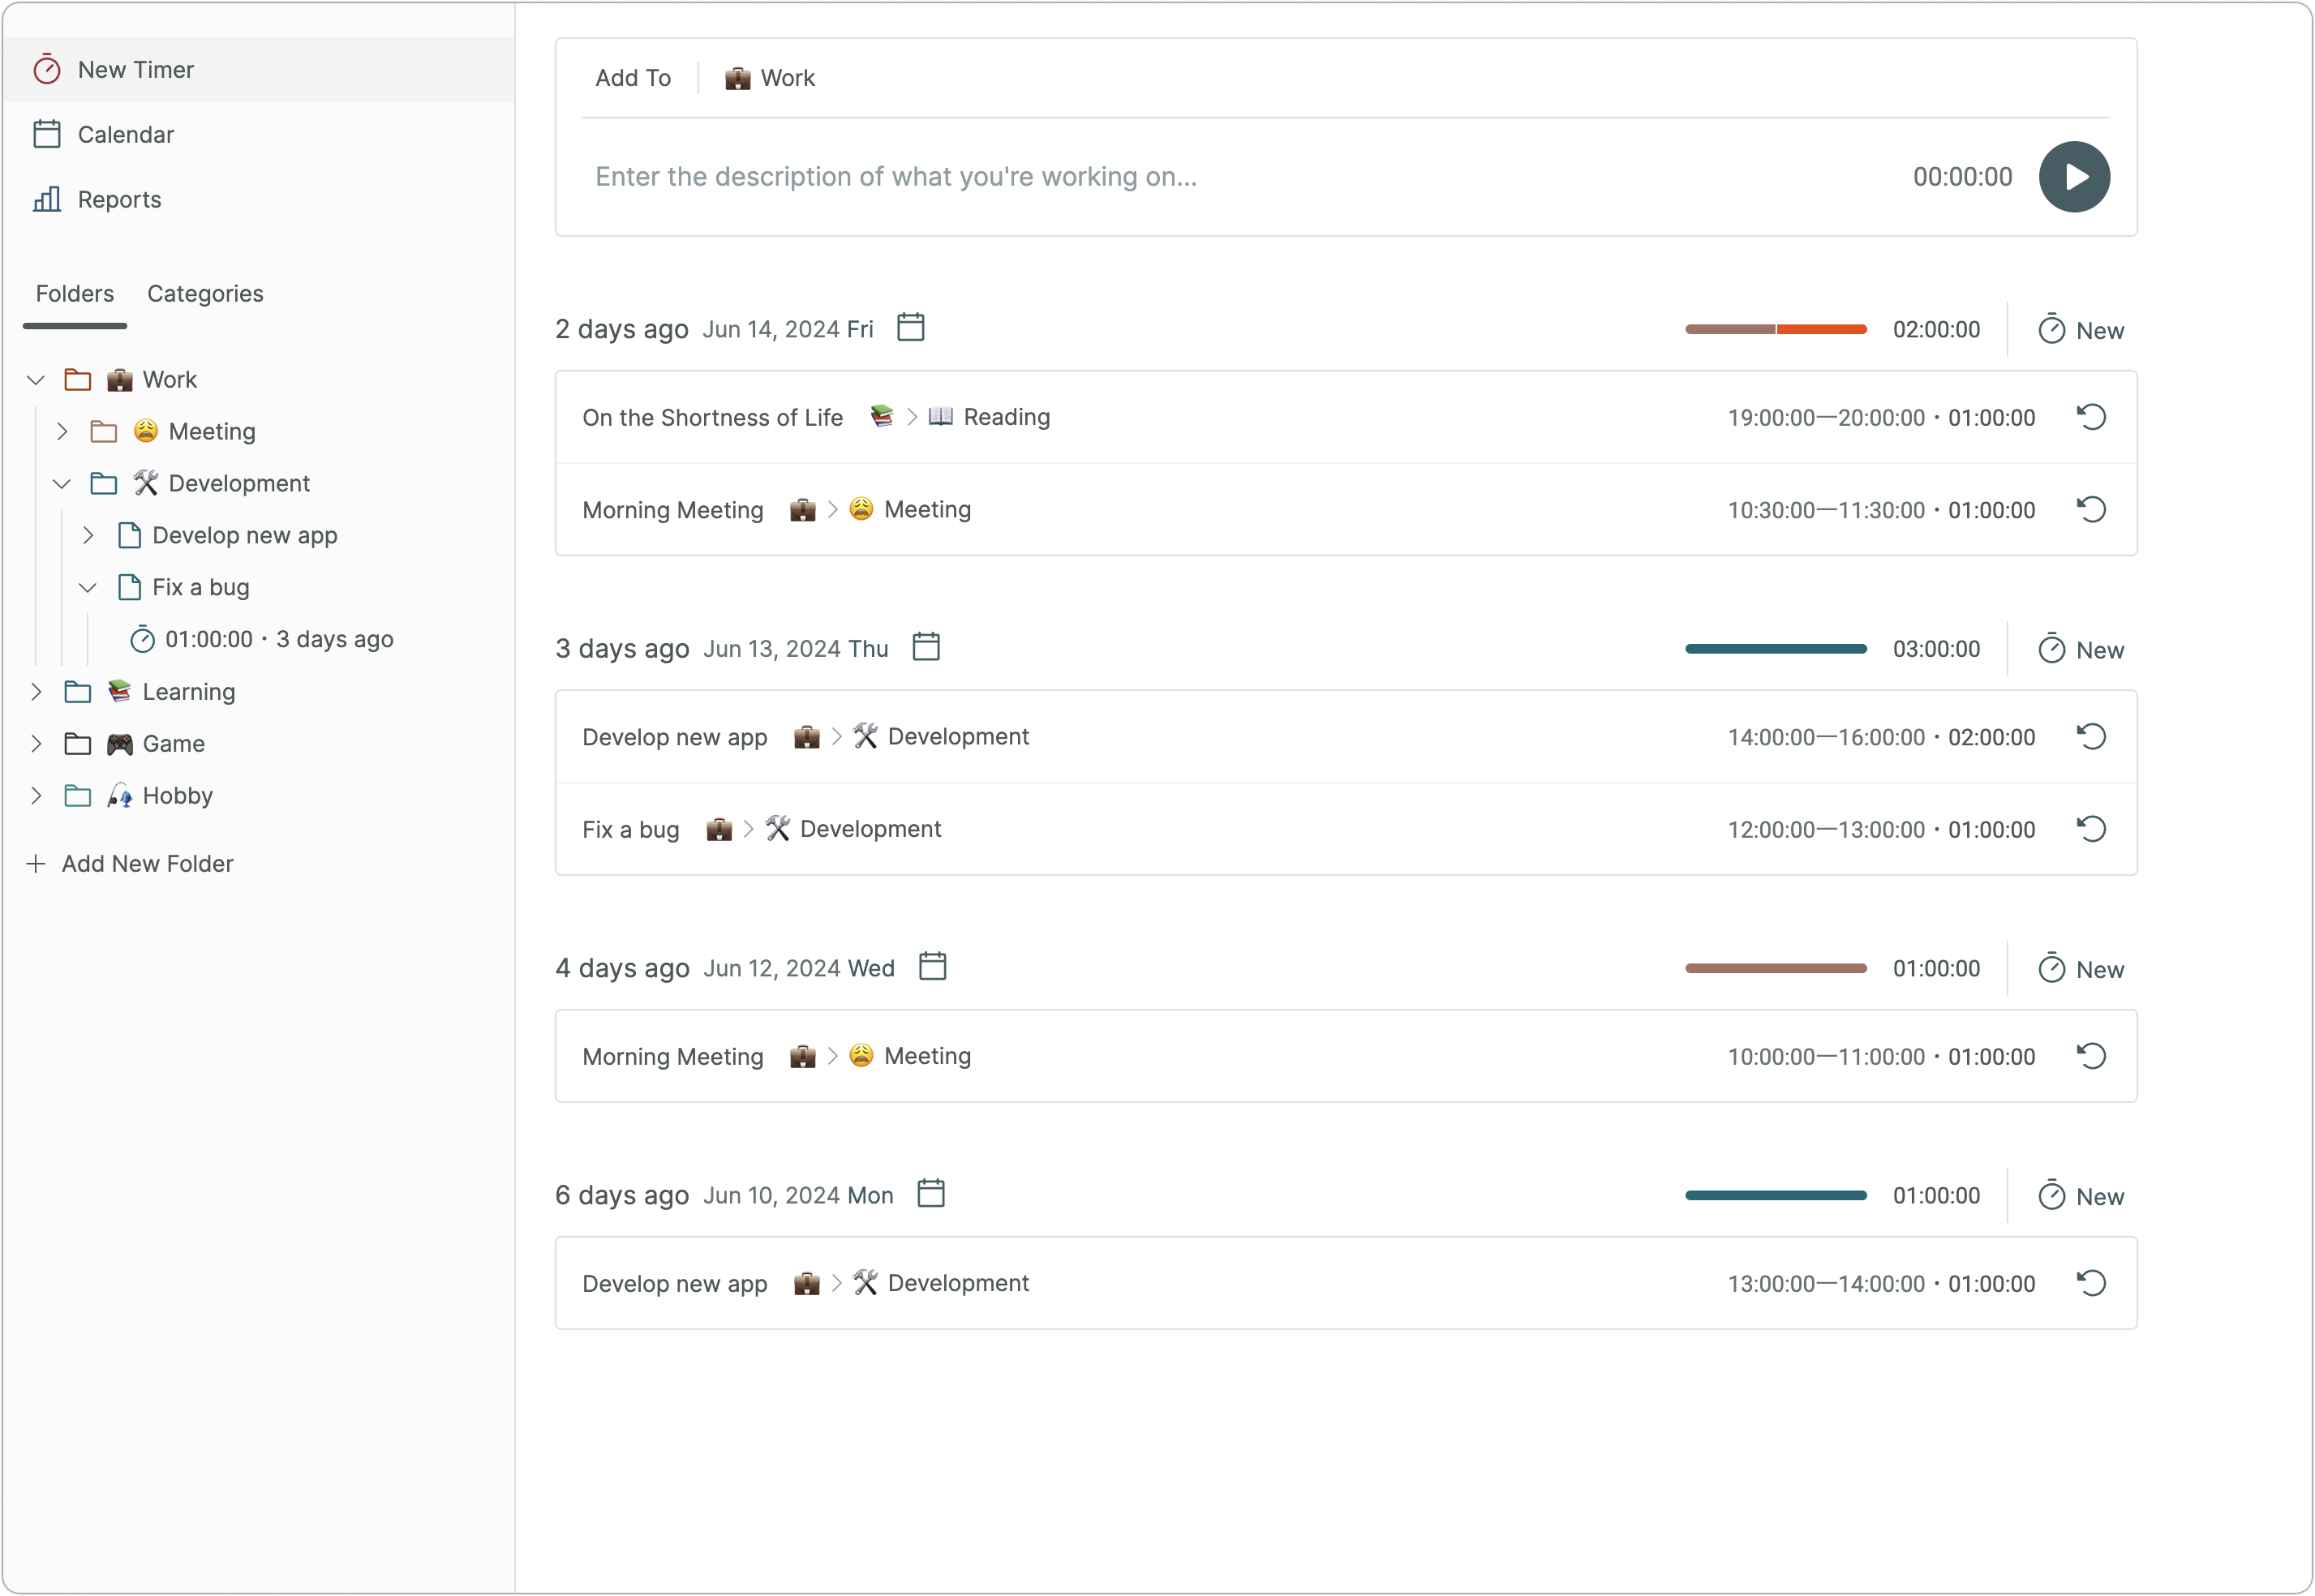This screenshot has height=1596, width=2315.
Task: Expand the Meeting subfolder
Action: [62, 432]
